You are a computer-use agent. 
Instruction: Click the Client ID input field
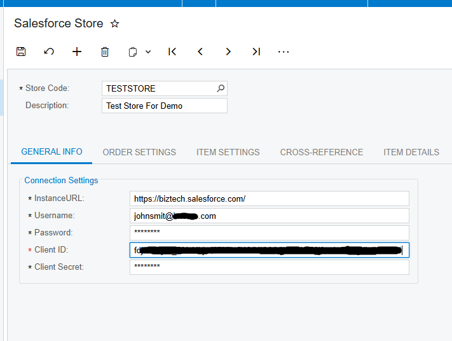pos(270,250)
